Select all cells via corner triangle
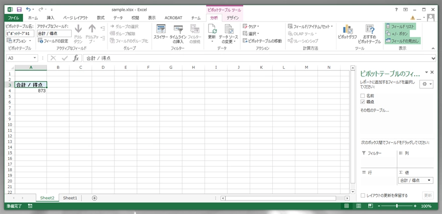Screen dimensions: 442x214 (x=12, y=68)
